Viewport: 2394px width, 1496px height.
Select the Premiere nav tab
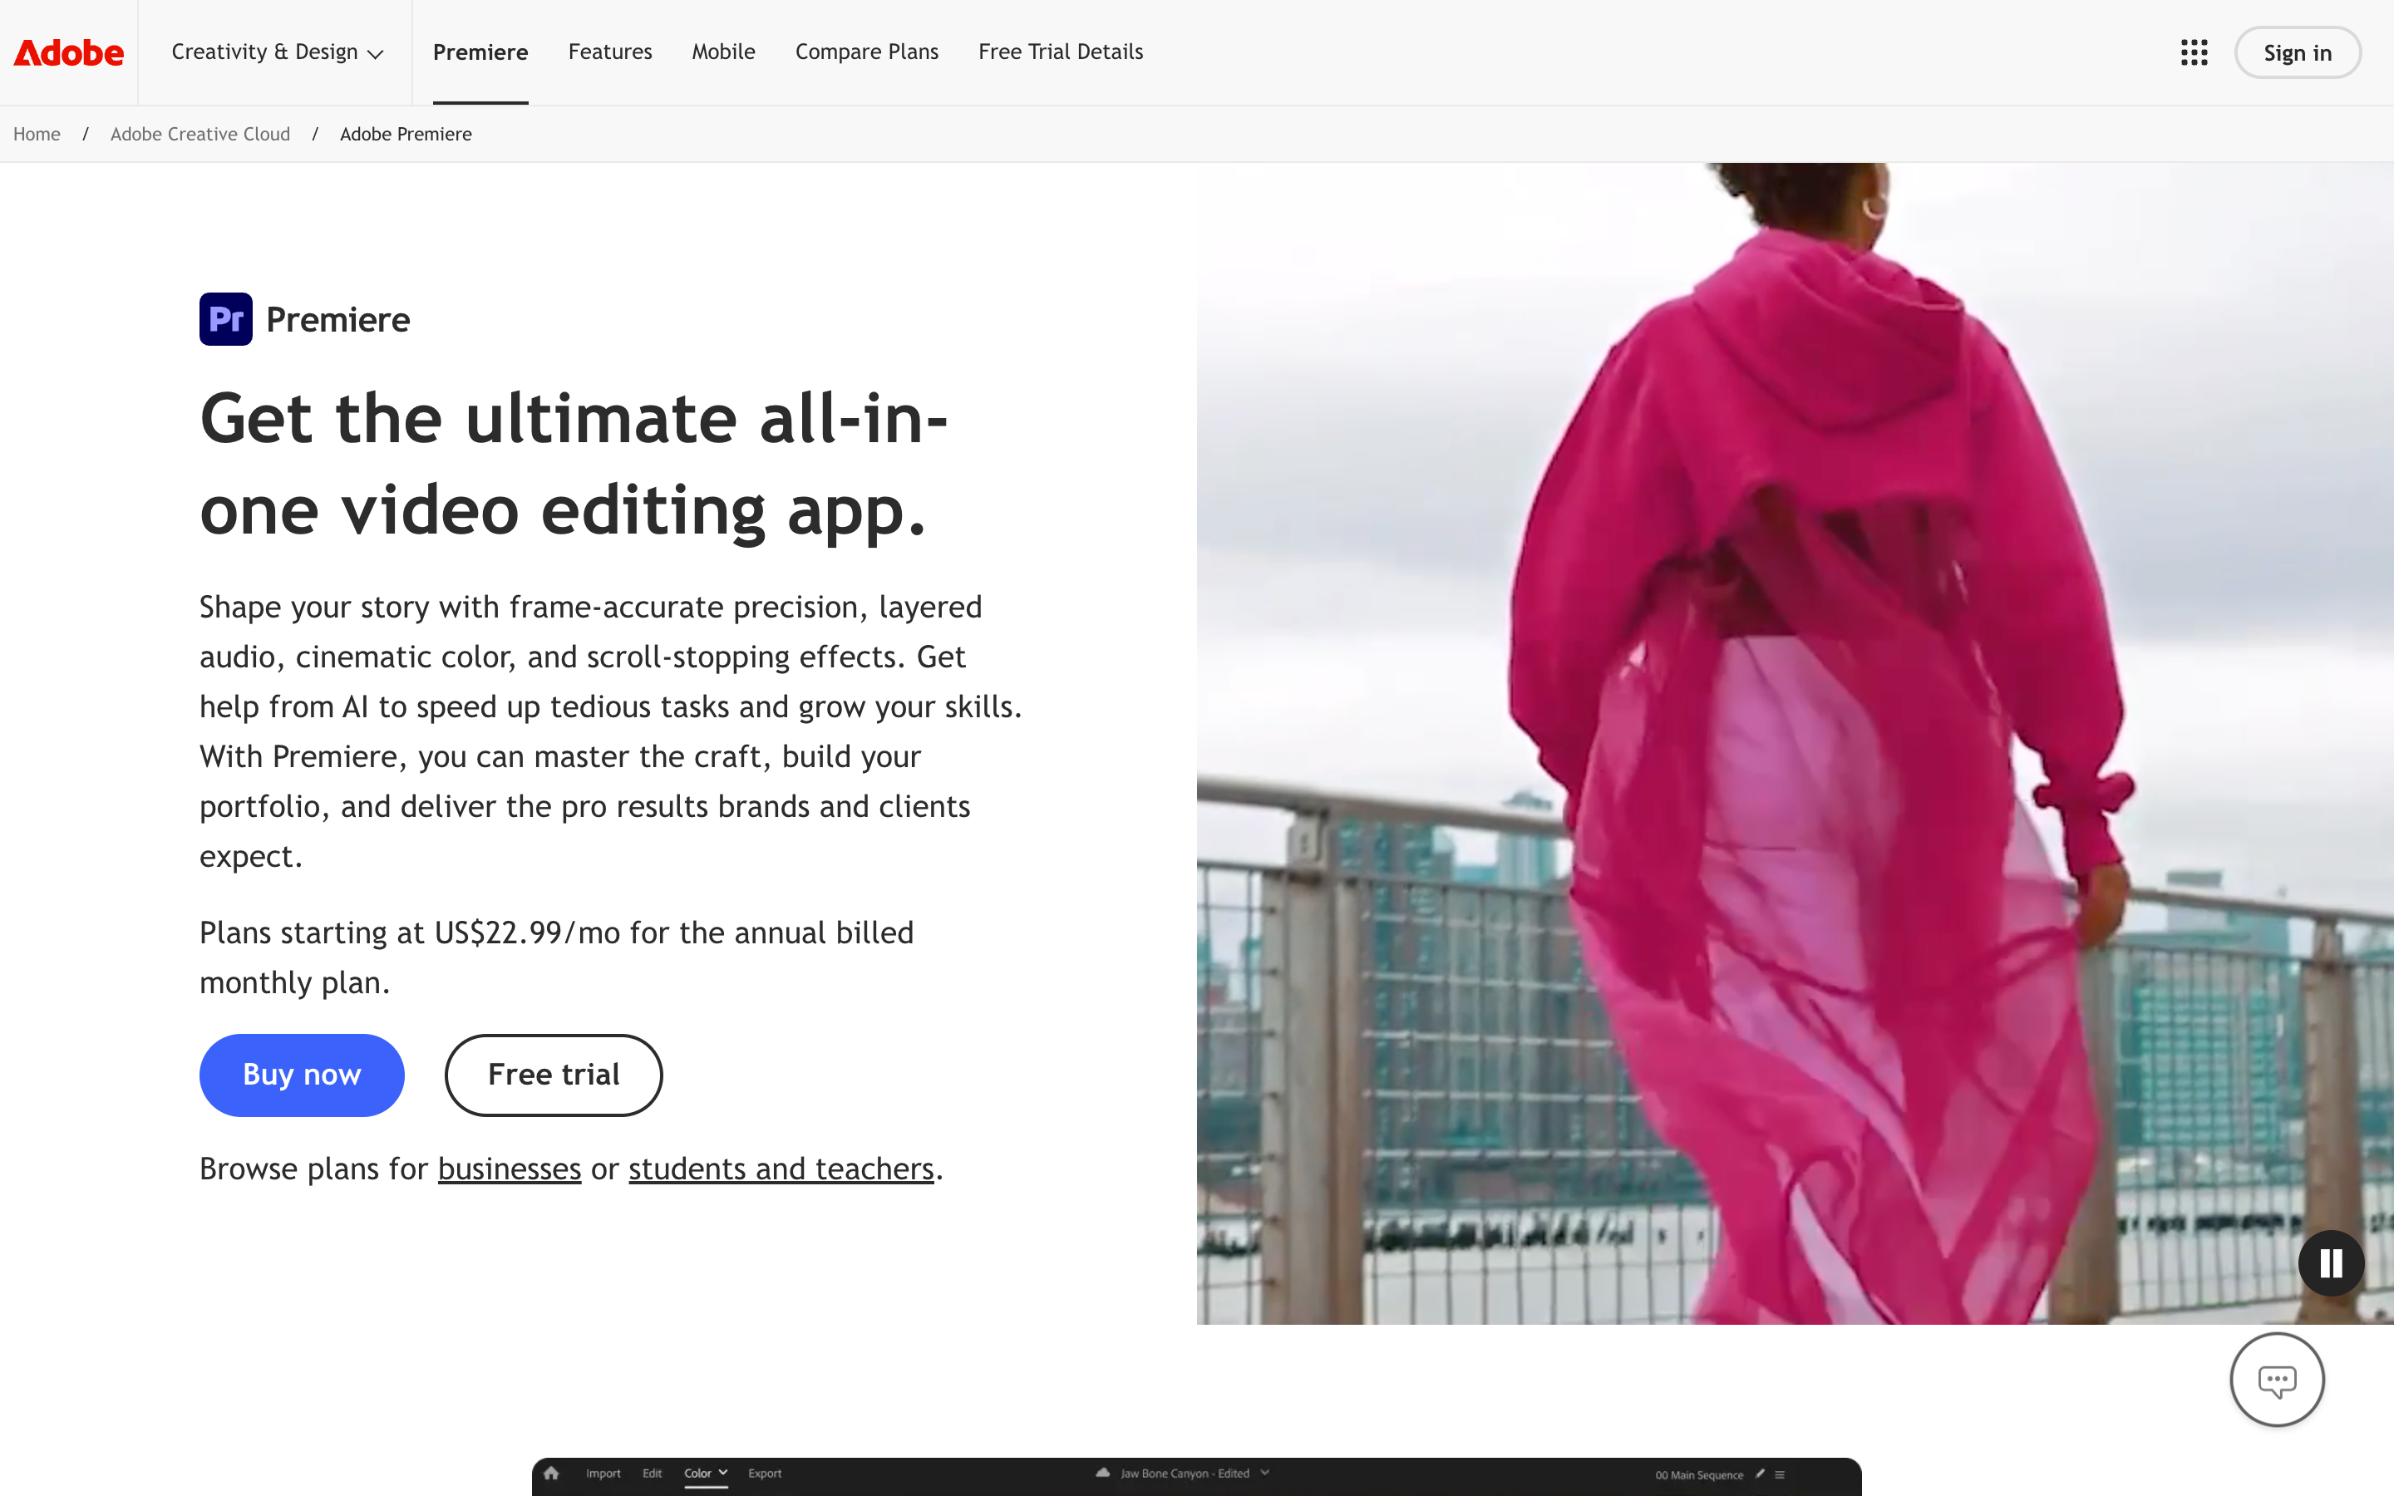click(x=480, y=52)
